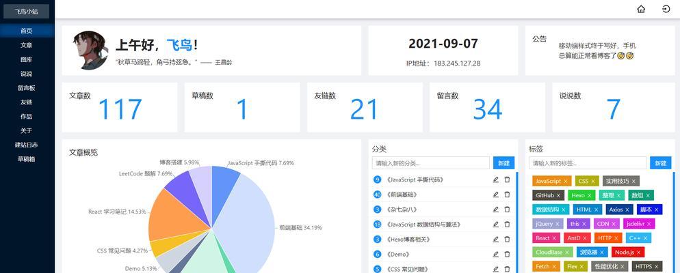Screen dimensions: 680x273
Task: Edit the 《JavaScript 数据结构与算法》 category
Action: (496, 224)
